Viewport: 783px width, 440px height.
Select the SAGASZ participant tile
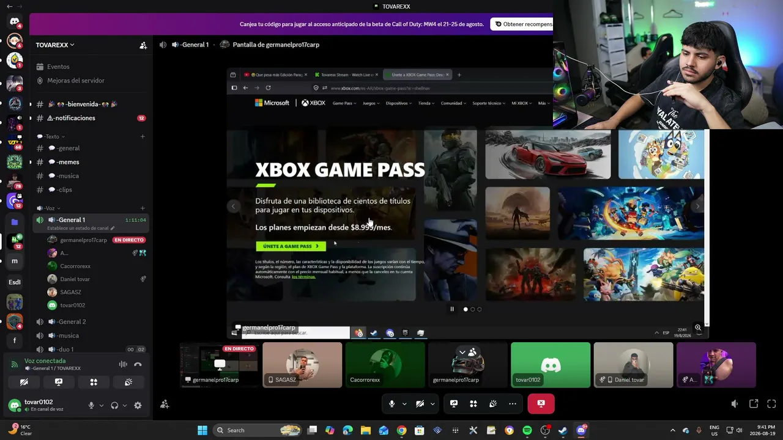point(302,365)
